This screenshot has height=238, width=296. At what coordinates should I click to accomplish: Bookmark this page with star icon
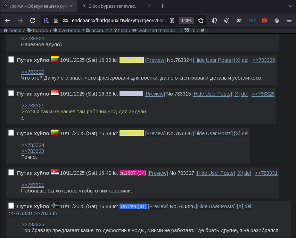(201, 20)
